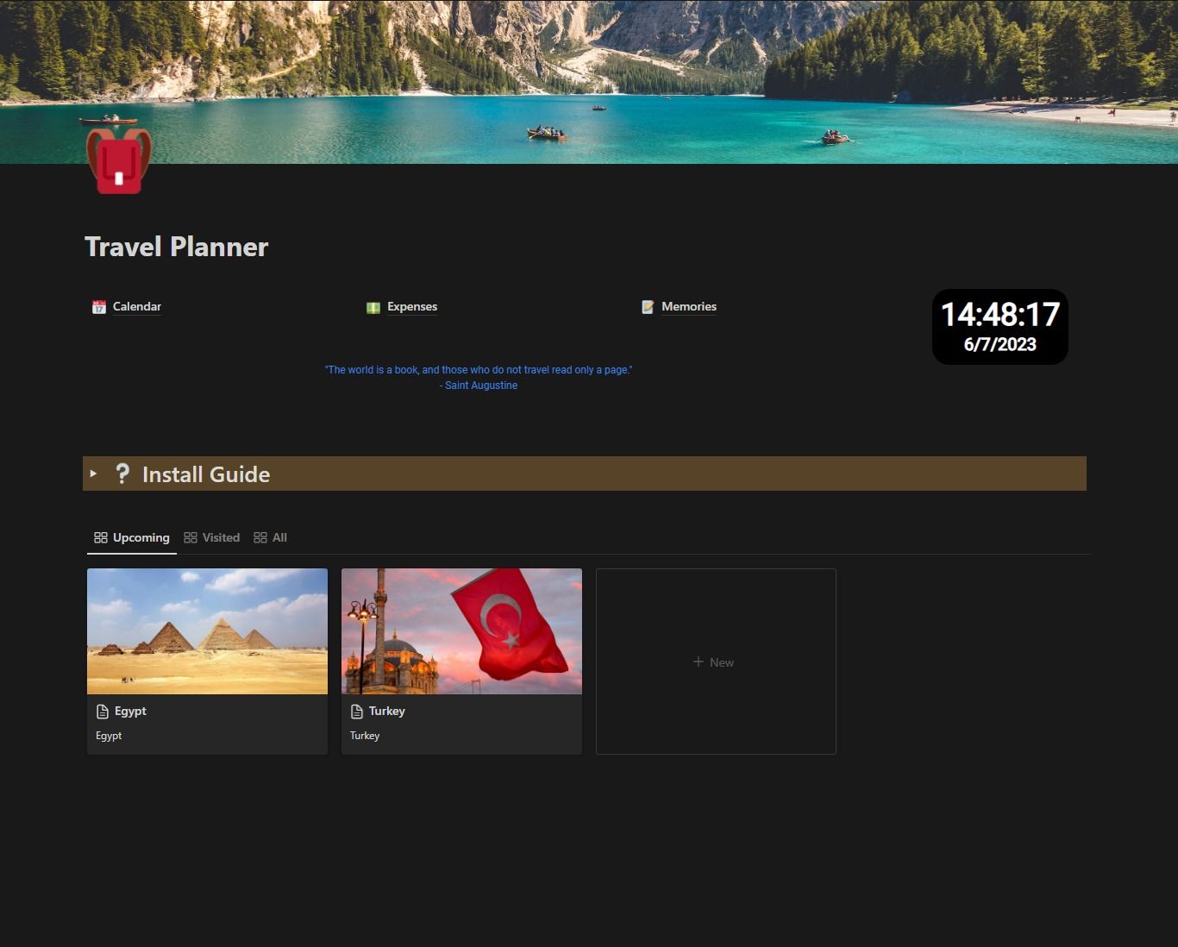Click the Saint Augustine quote text
Screen dimensions: 1178x947
[x=479, y=378]
